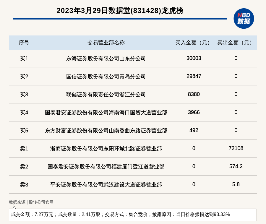
Task: Click the 数据来源 | 股转公司官网 source line
Action: pos(31,202)
